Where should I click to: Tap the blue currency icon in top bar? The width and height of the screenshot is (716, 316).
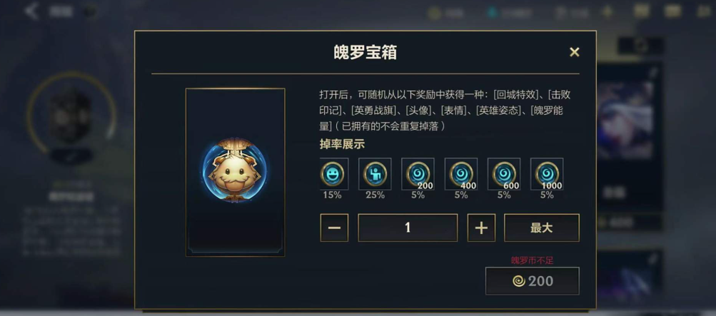pos(493,12)
